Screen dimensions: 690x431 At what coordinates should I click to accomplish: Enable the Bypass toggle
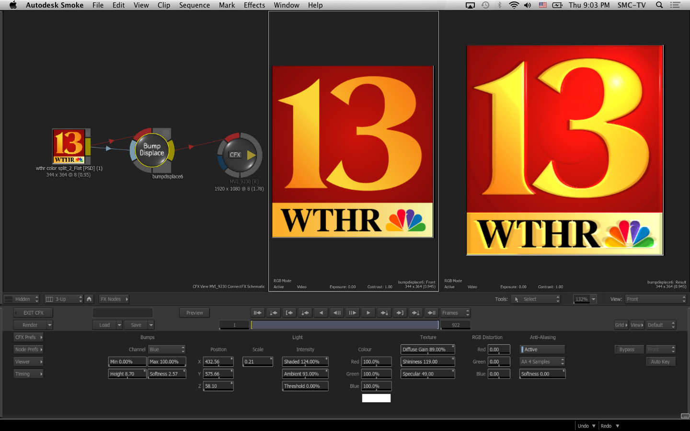point(626,350)
